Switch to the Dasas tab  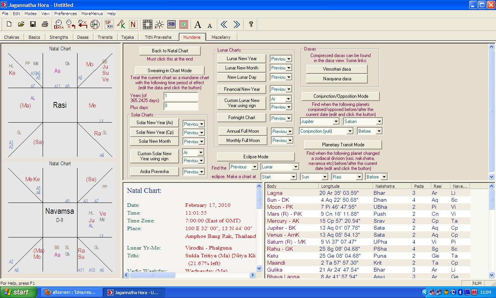83,37
